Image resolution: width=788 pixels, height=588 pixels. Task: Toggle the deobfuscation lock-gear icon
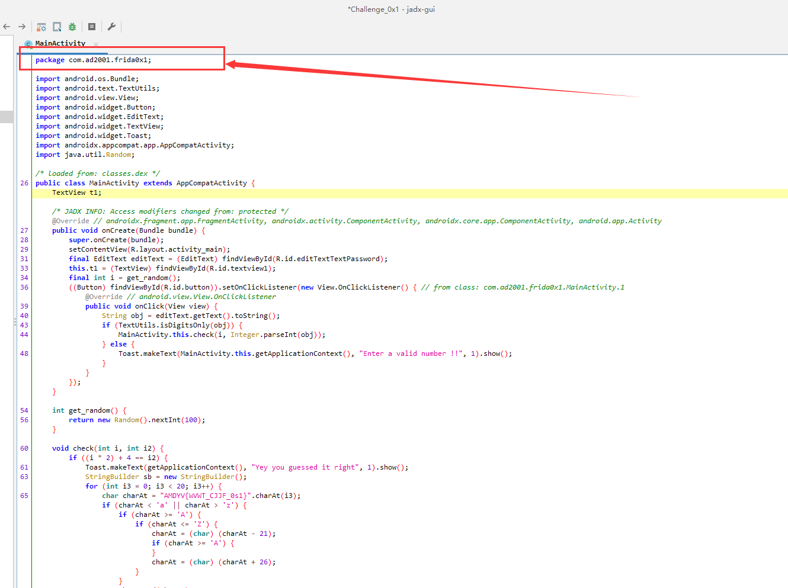[41, 27]
